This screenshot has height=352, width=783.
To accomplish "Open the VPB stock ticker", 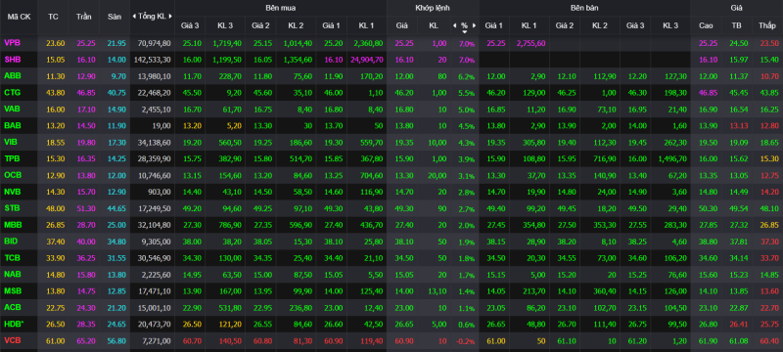I will pyautogui.click(x=12, y=43).
